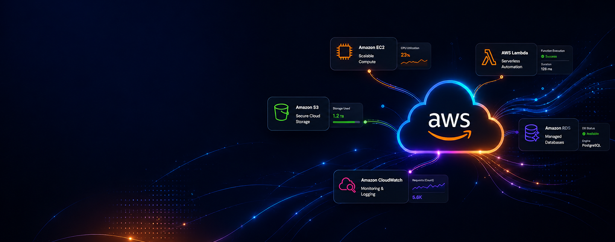Click the CPU Utilization orange sparkline chart

pos(414,62)
